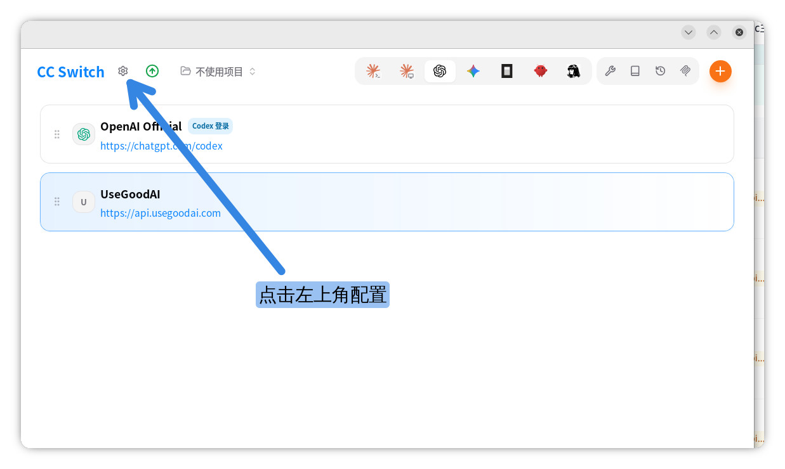Click the Codex 登录 badge
This screenshot has height=469, width=785.
tap(210, 126)
